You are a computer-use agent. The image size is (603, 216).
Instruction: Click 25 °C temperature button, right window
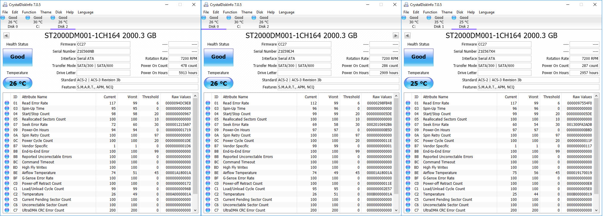click(x=419, y=83)
